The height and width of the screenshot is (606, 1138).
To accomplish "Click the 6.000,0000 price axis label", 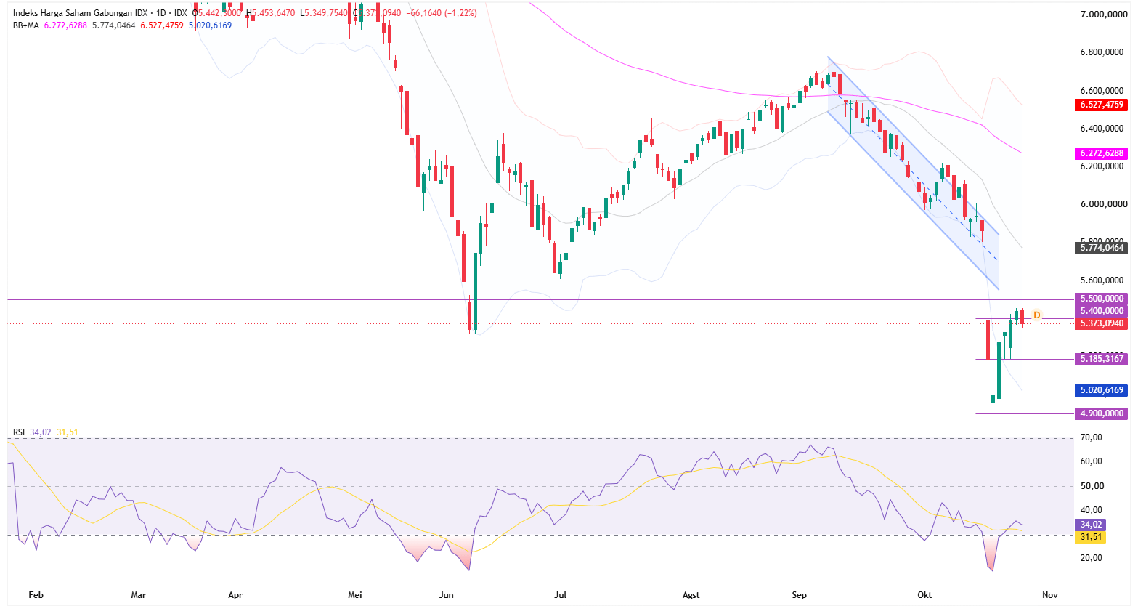I will 1103,204.
